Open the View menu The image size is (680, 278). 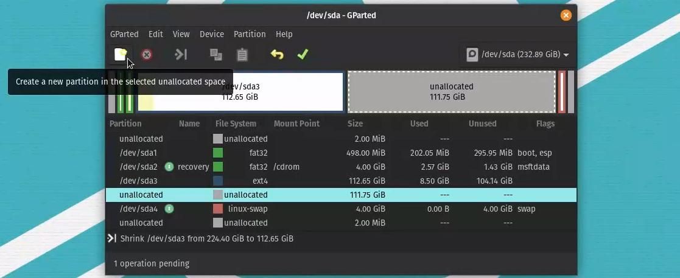pyautogui.click(x=181, y=34)
